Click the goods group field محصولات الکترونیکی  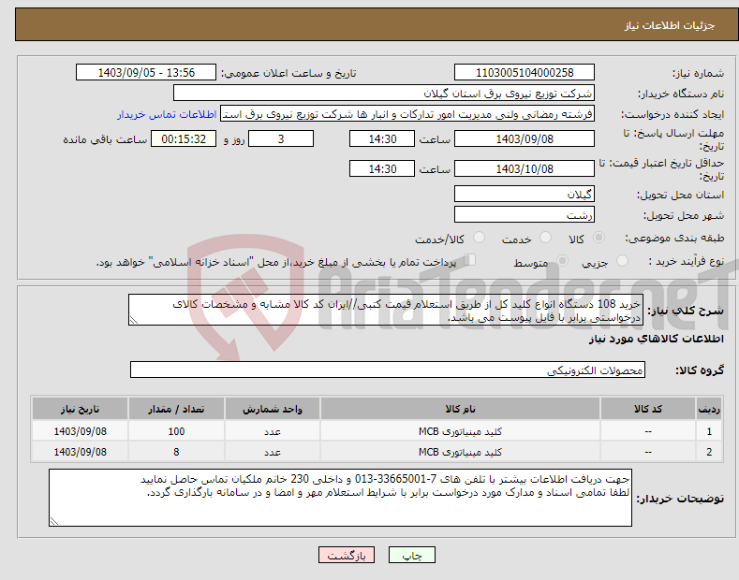[x=388, y=370]
